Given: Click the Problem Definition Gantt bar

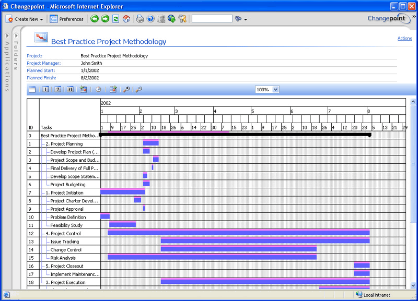Looking at the screenshot, I should 105,216.
